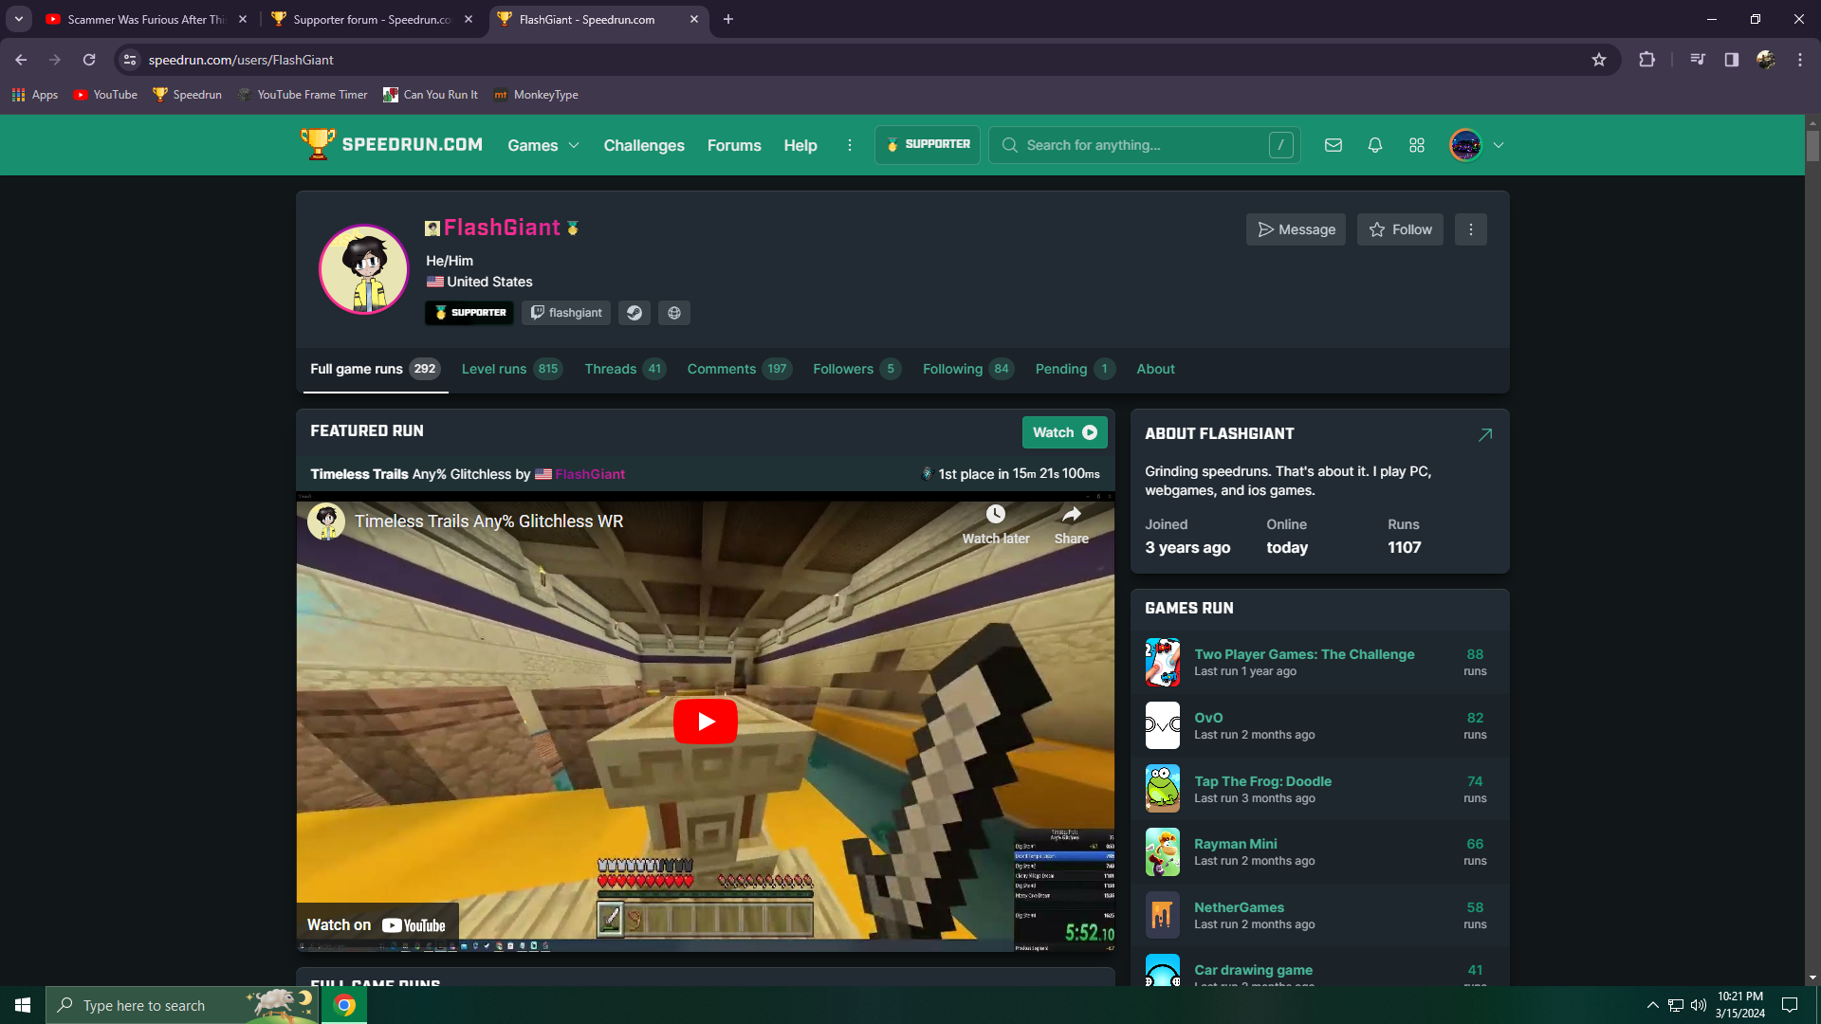Image resolution: width=1821 pixels, height=1024 pixels.
Task: Open the YouTube Frame Timer bookmark
Action: click(x=303, y=95)
